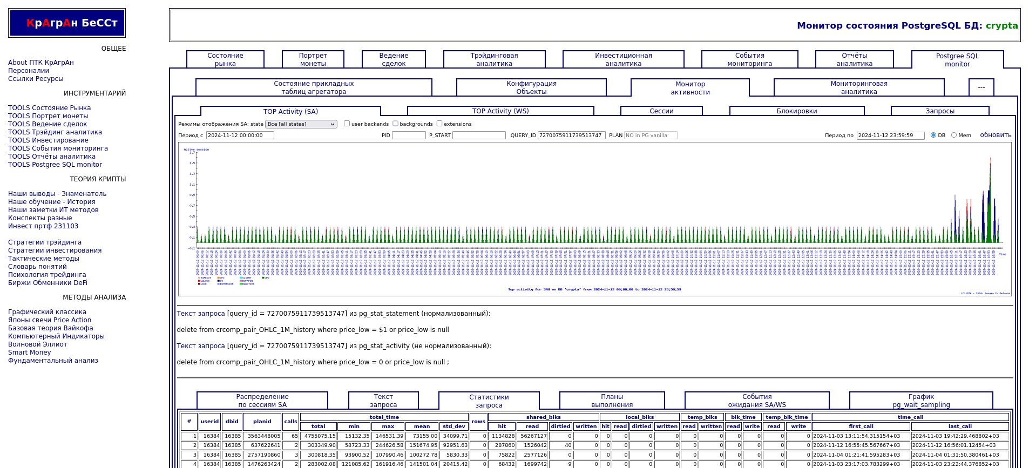Select the Планы выполнения tab
This screenshot has width=1029, height=468.
[612, 401]
